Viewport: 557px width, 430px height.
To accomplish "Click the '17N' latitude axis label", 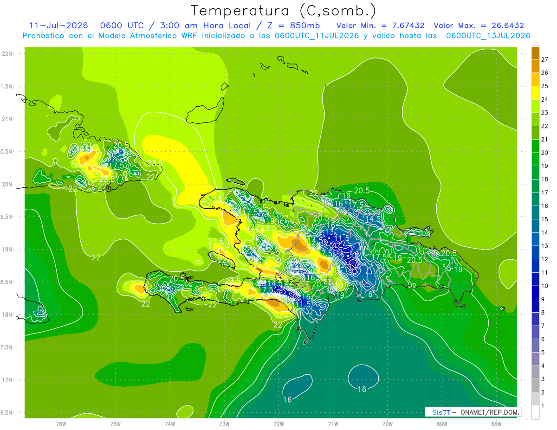I will point(7,380).
